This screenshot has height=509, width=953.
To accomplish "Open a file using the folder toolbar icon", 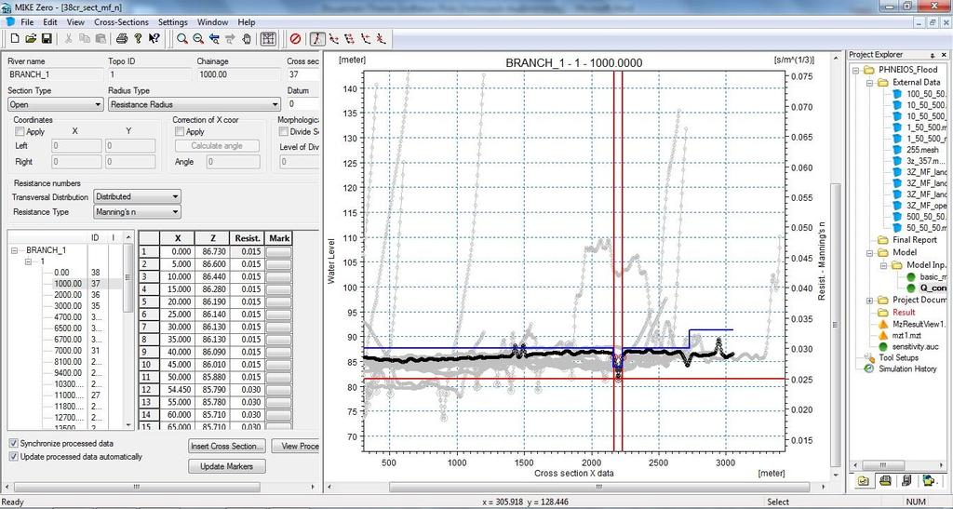I will click(x=31, y=38).
